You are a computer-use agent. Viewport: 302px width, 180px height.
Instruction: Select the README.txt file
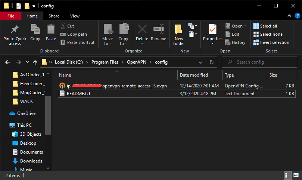click(78, 94)
